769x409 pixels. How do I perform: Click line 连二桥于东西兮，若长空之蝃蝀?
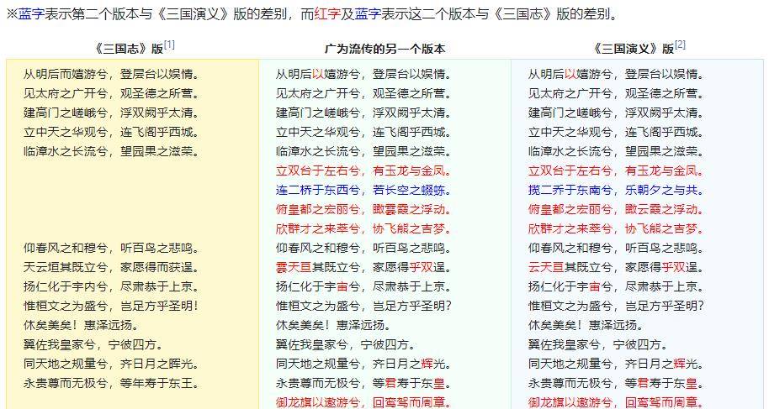[x=363, y=190]
